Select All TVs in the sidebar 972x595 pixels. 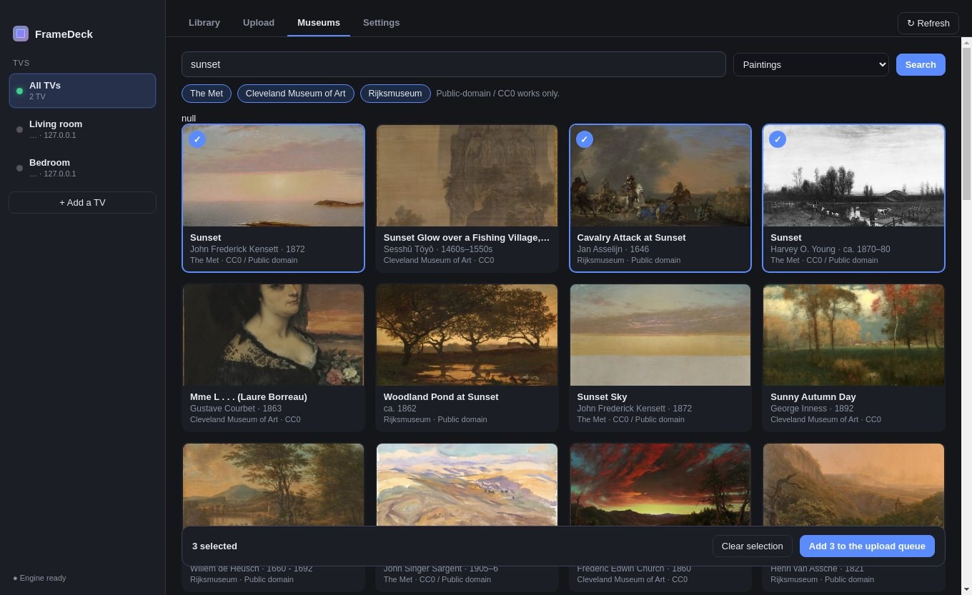click(82, 91)
